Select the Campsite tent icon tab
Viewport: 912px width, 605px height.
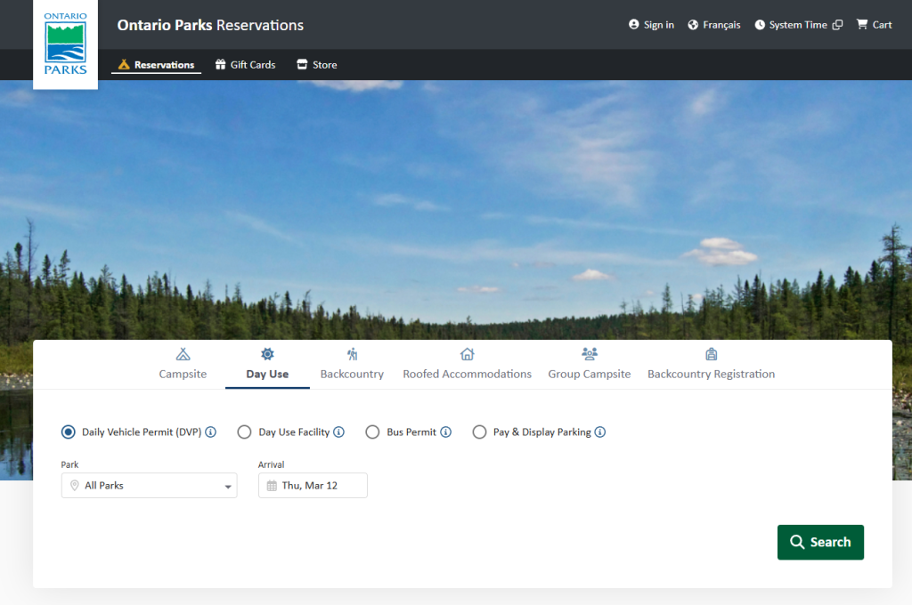click(x=183, y=353)
